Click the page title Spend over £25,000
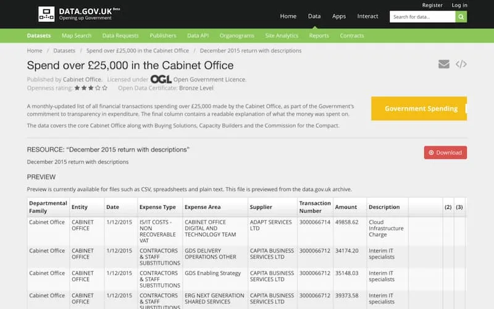 (x=130, y=66)
